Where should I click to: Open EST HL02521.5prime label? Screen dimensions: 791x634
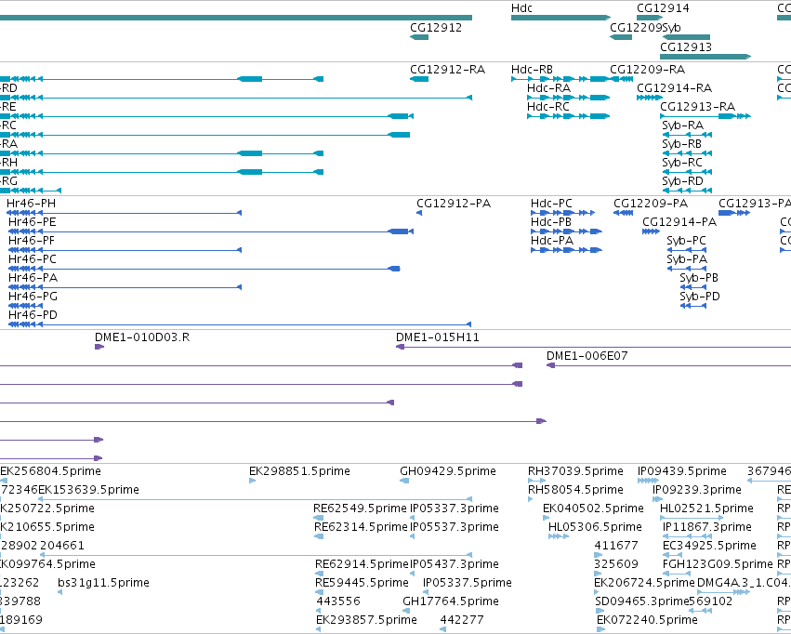(706, 509)
